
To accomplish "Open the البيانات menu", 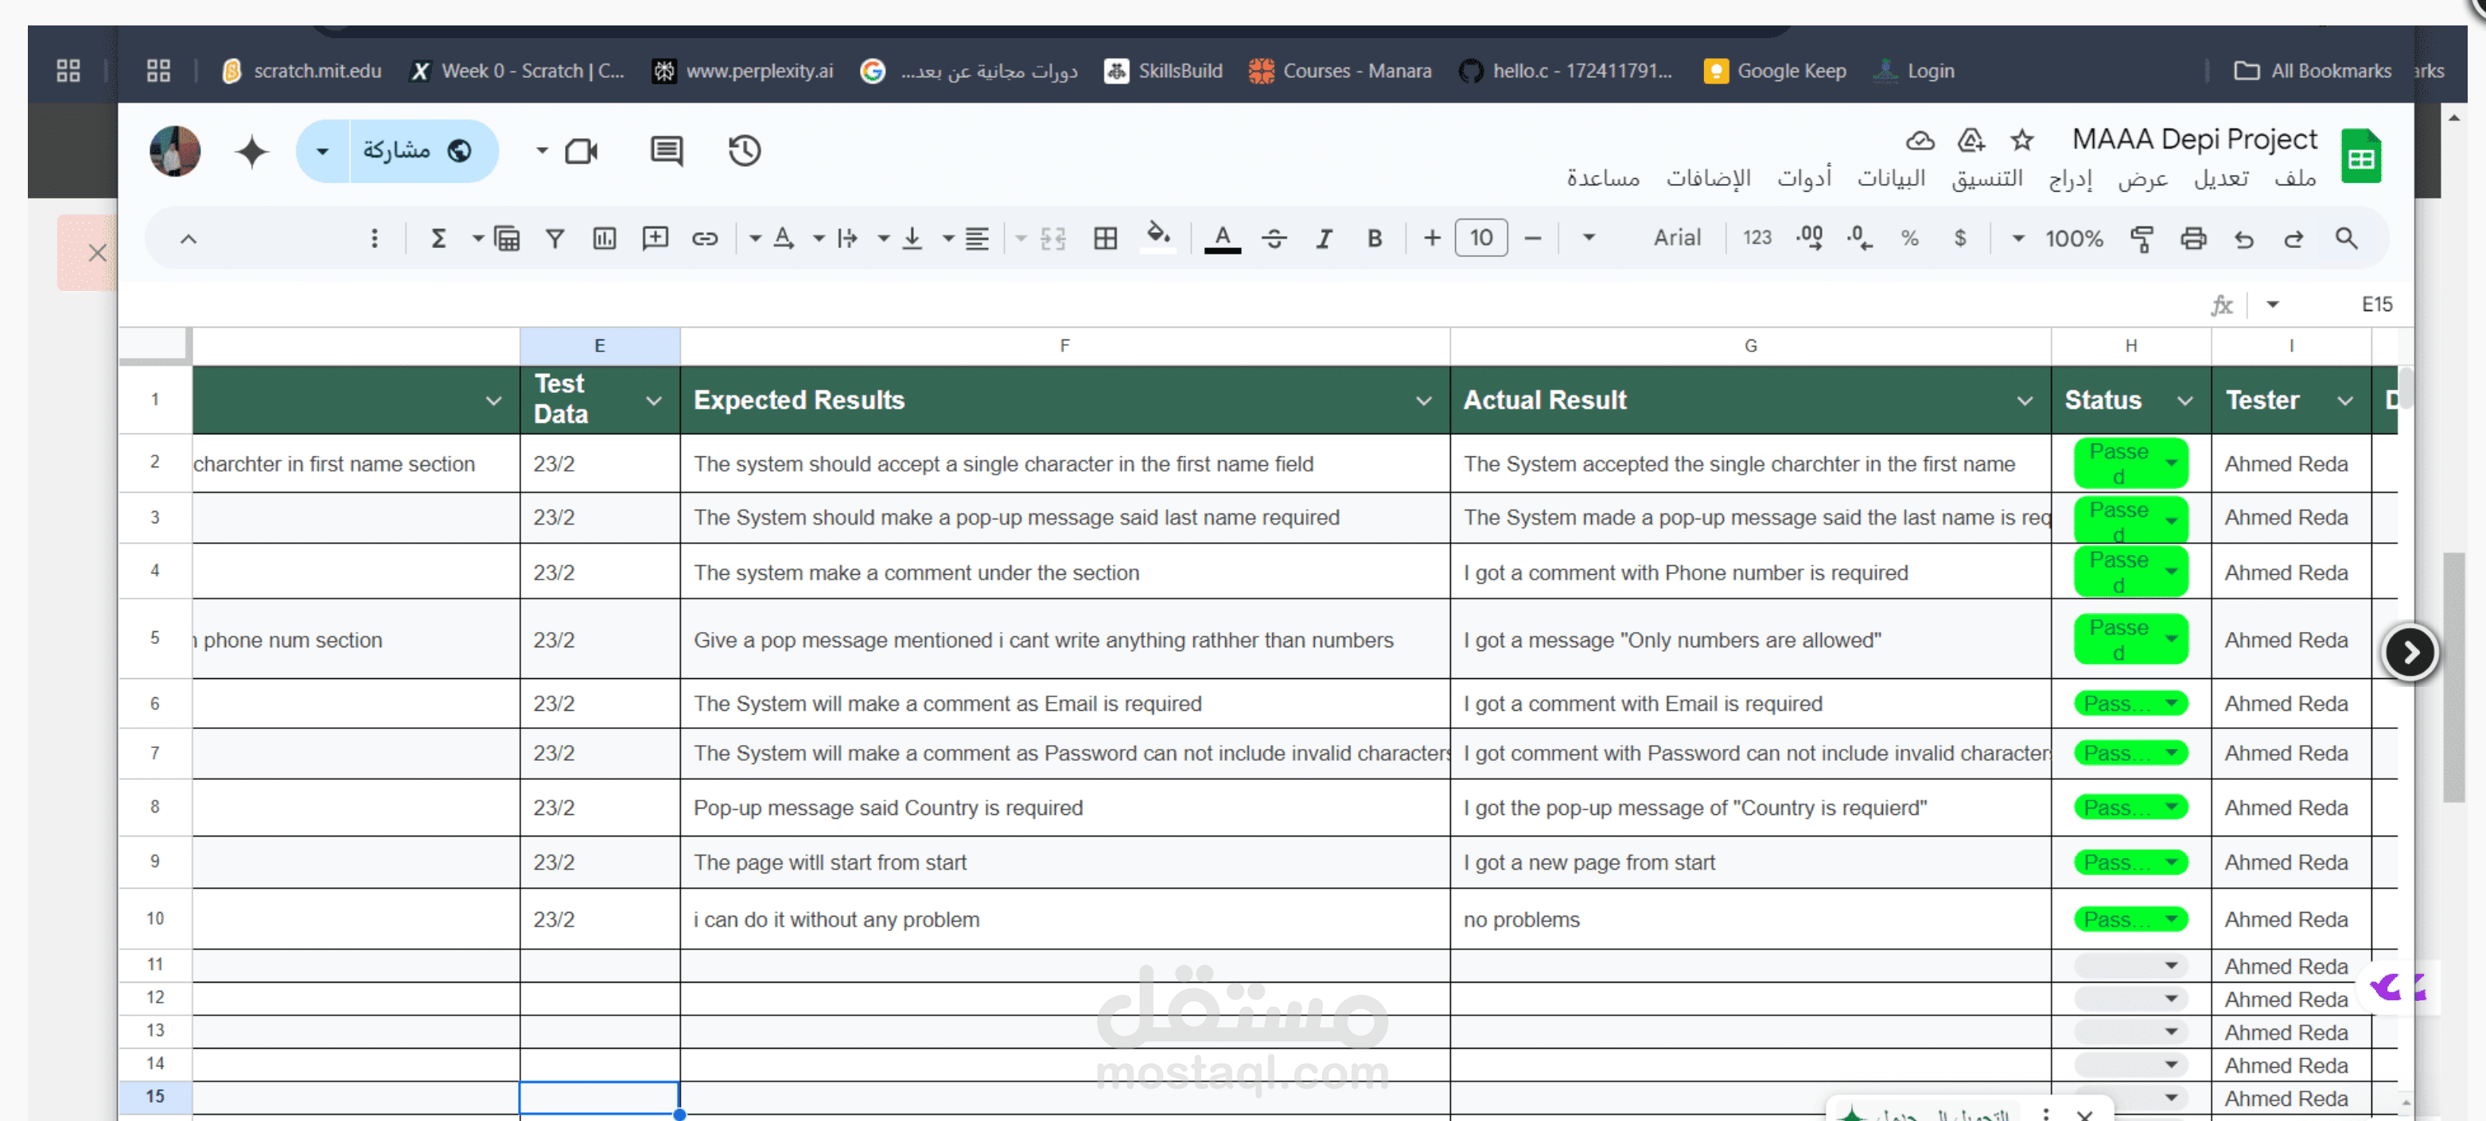I will click(x=1891, y=178).
